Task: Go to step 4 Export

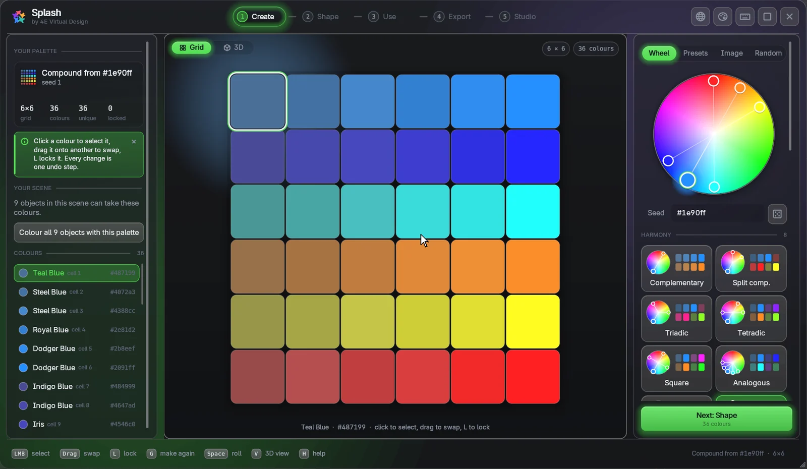Action: point(452,17)
